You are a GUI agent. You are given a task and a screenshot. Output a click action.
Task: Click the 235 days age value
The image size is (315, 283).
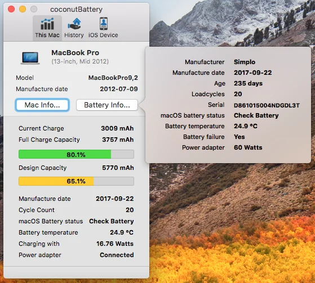pyautogui.click(x=248, y=83)
